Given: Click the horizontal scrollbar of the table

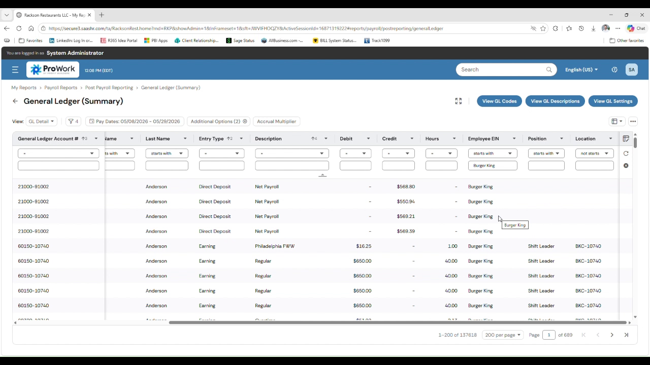Looking at the screenshot, I should point(398,322).
